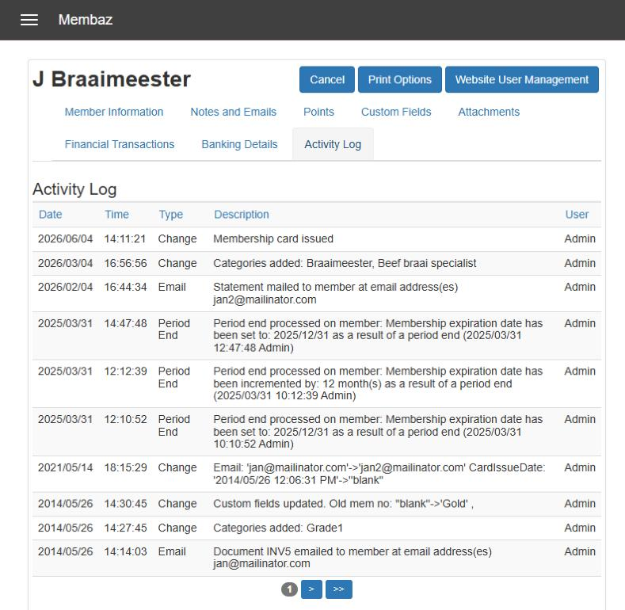Click the time 12:12:39
Viewport: 625px width, 610px height.
[126, 372]
